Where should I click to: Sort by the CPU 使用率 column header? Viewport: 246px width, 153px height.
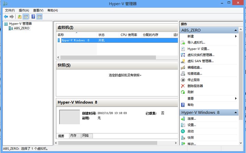coord(130,35)
